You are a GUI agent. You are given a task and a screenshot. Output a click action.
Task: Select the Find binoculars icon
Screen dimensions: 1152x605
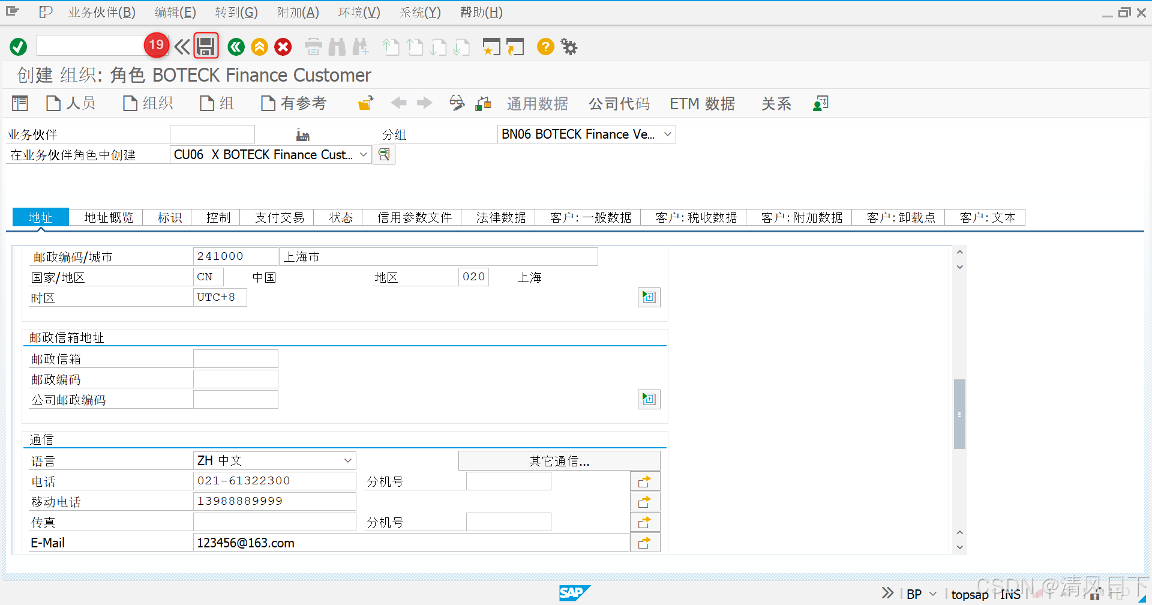pyautogui.click(x=337, y=46)
